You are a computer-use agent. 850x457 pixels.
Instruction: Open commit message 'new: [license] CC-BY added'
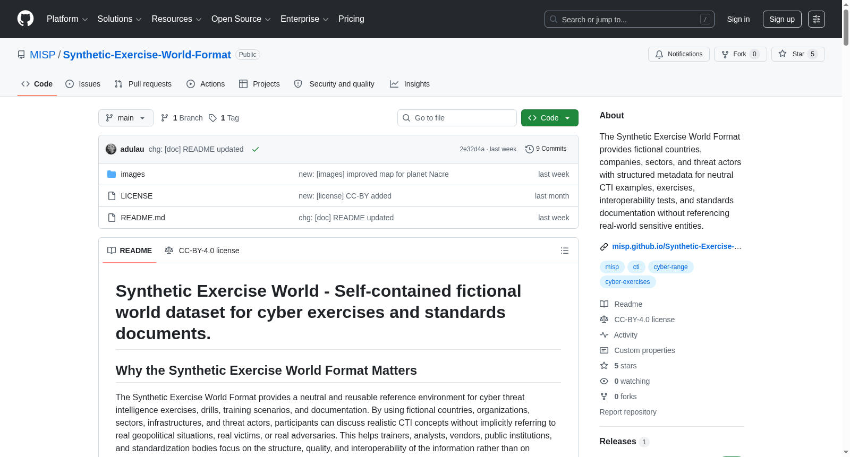345,196
